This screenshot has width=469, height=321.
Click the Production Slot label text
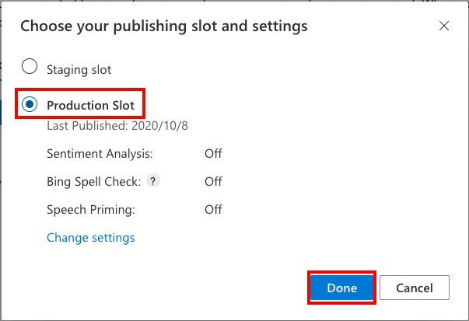pos(90,105)
